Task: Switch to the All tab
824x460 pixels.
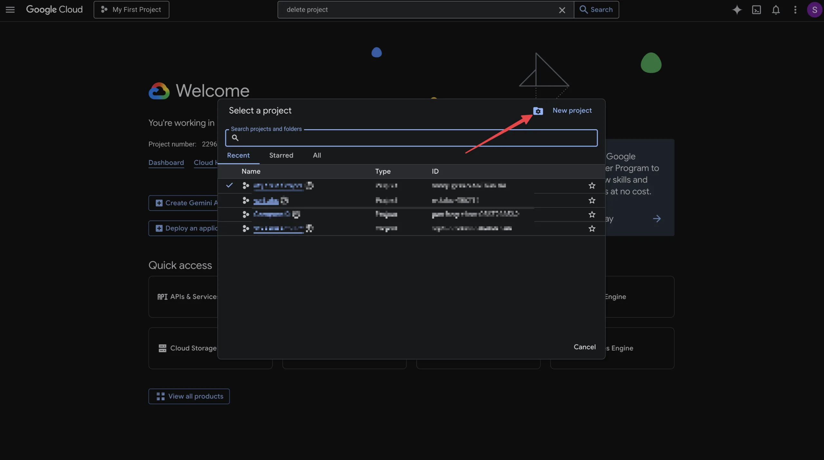Action: pyautogui.click(x=317, y=155)
